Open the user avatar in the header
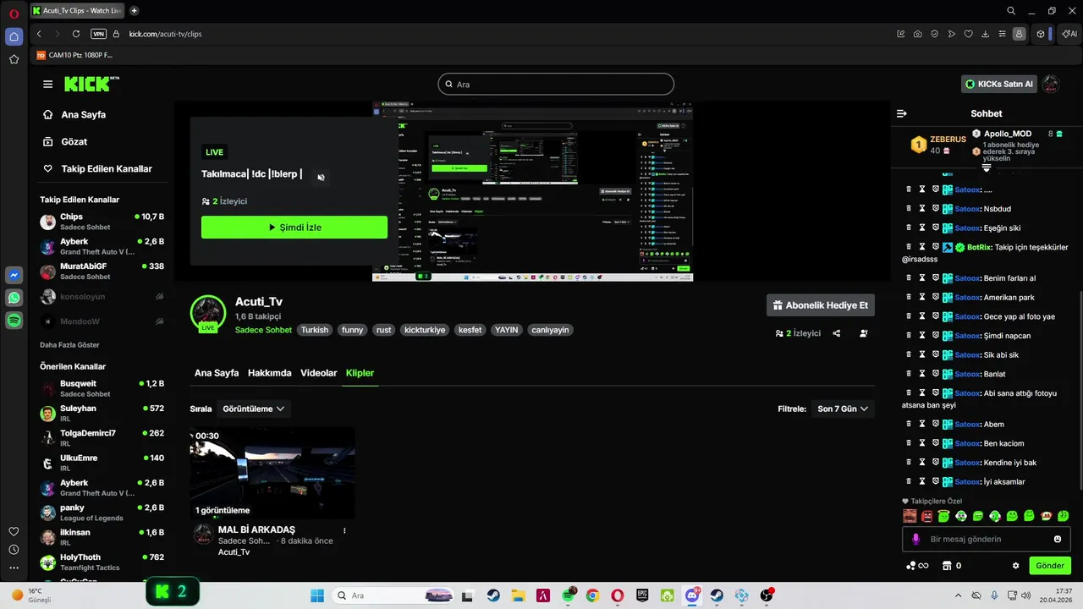1083x609 pixels. coord(1051,84)
